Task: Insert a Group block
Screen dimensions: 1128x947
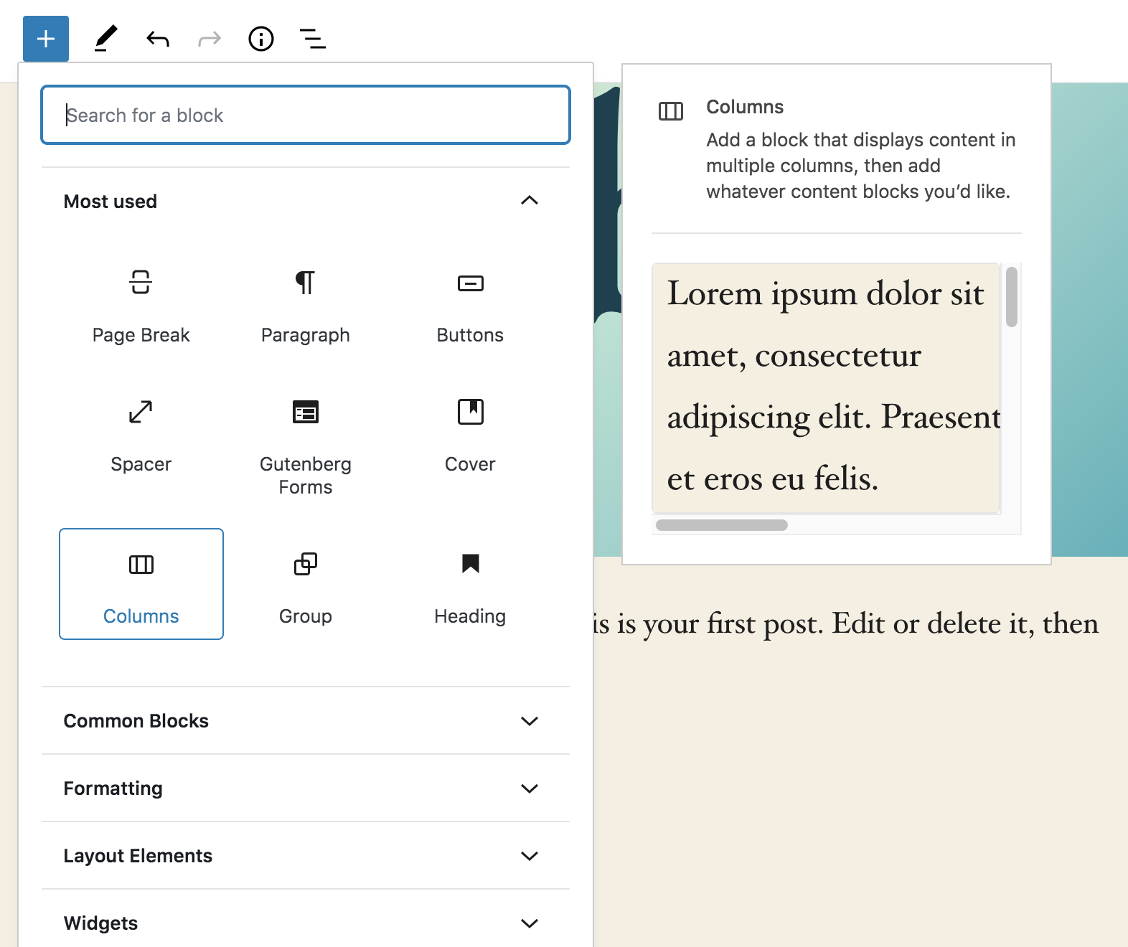Action: coord(306,584)
